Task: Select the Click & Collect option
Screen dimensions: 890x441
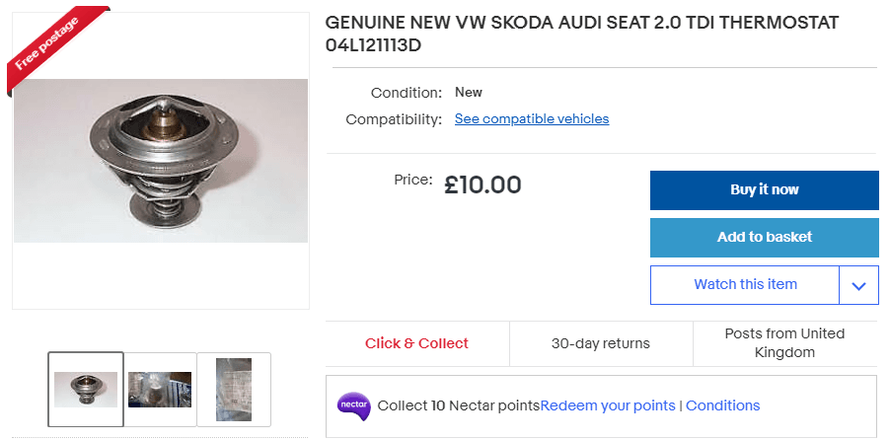Action: tap(416, 343)
